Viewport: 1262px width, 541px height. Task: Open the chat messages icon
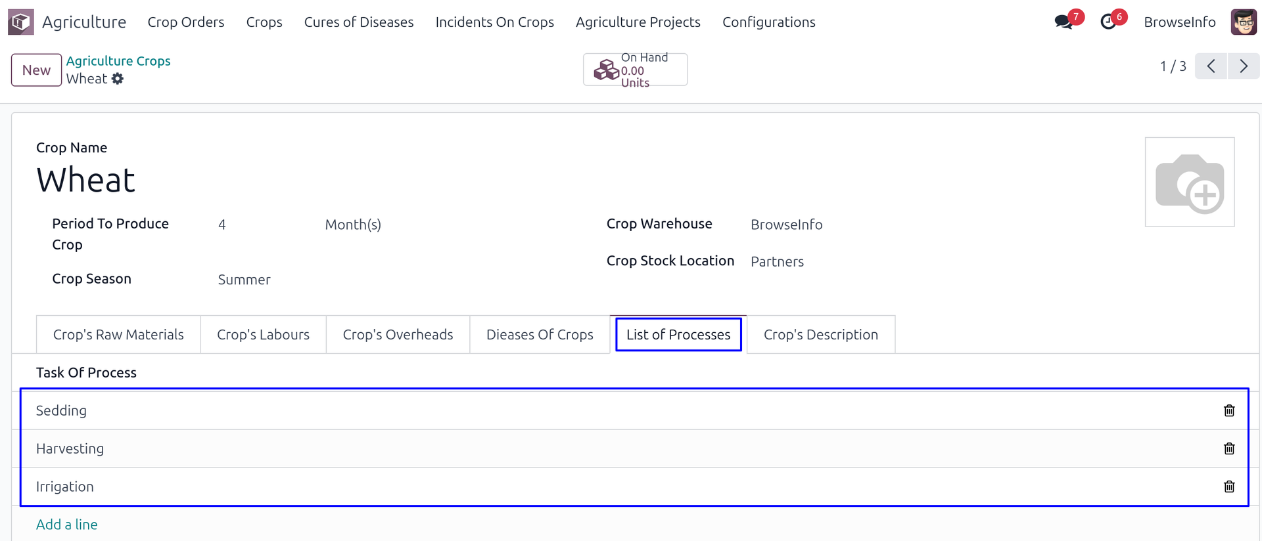pyautogui.click(x=1062, y=22)
